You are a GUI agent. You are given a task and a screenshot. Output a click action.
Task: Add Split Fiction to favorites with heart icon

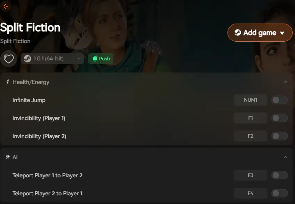[9, 59]
